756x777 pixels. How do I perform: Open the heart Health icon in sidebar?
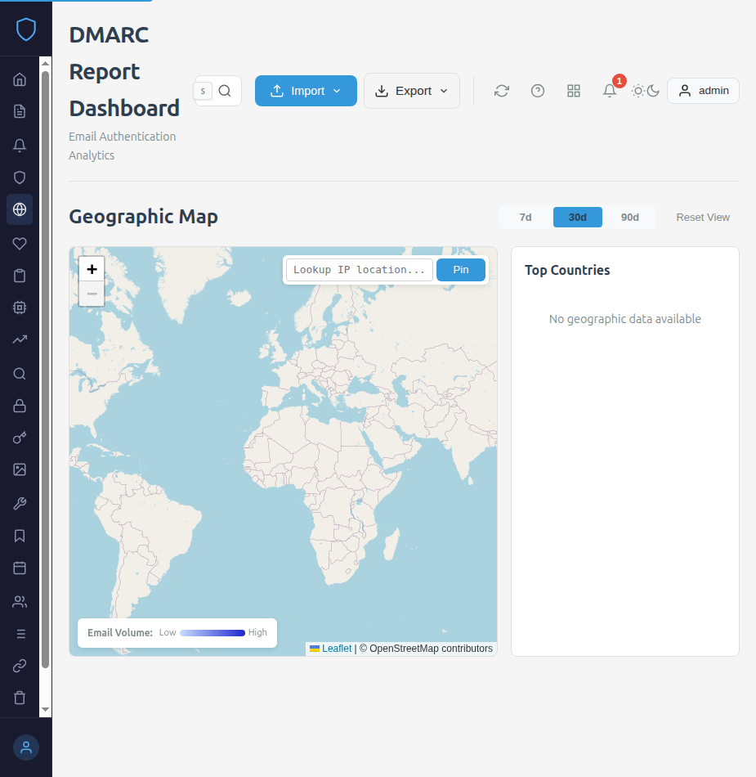(20, 242)
